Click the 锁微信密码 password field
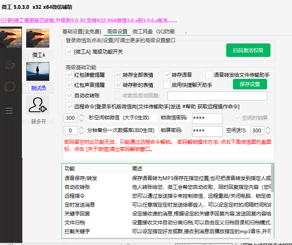This screenshot has height=245, width=292. [x=207, y=118]
